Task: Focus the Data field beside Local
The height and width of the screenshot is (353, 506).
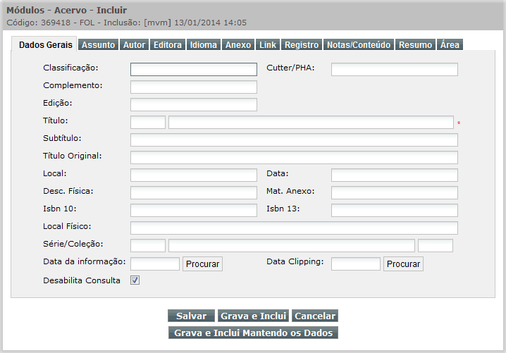Action: (x=395, y=175)
